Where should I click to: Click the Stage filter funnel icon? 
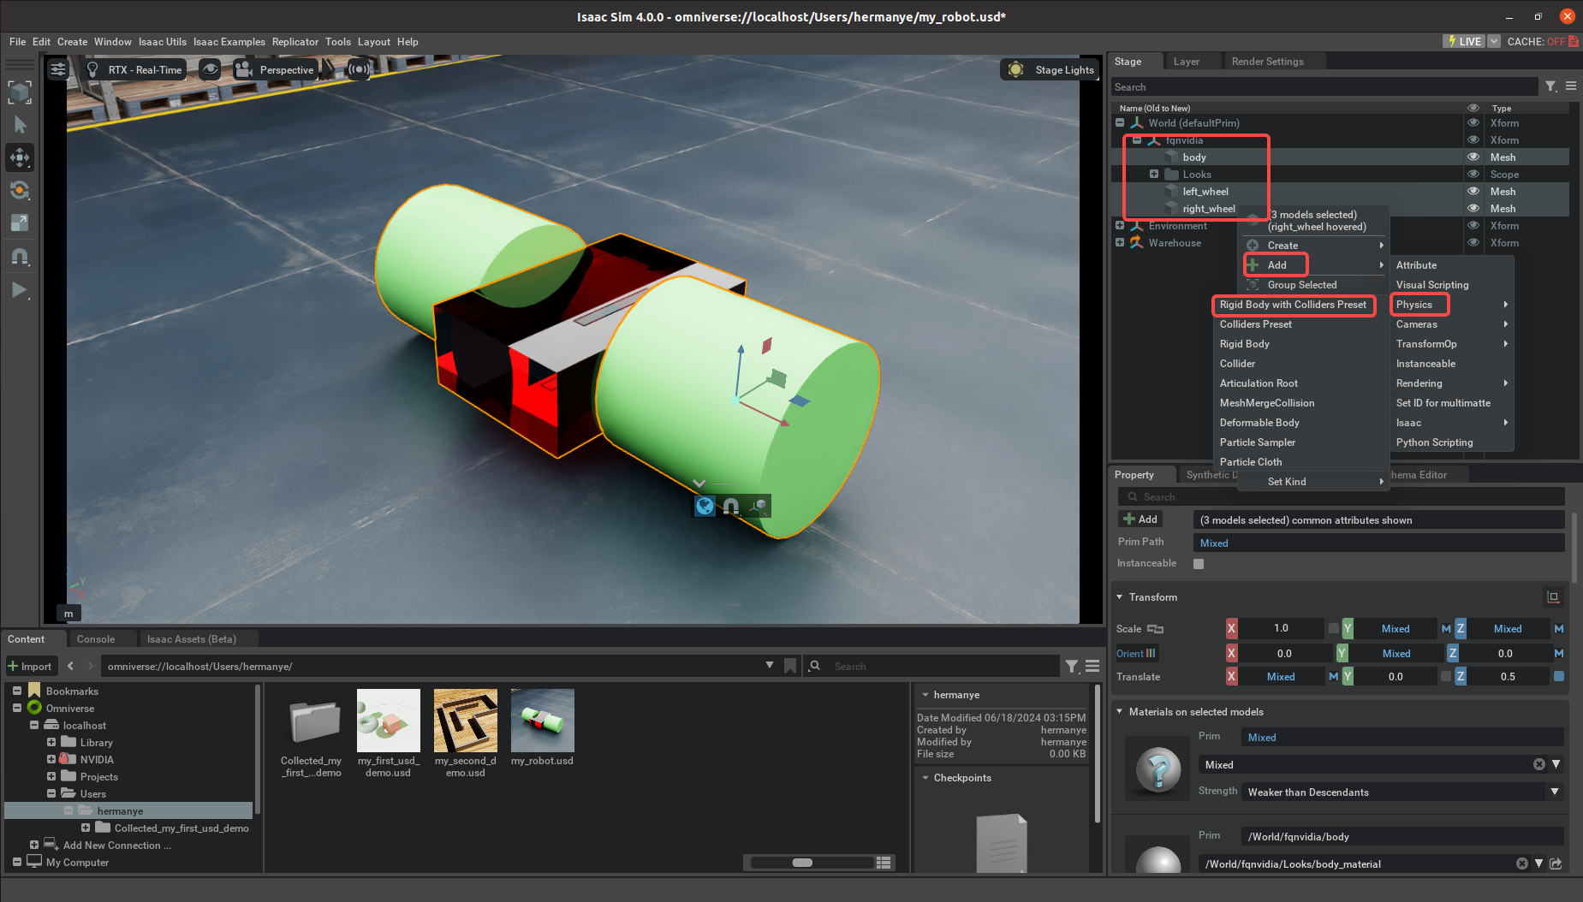pos(1550,86)
